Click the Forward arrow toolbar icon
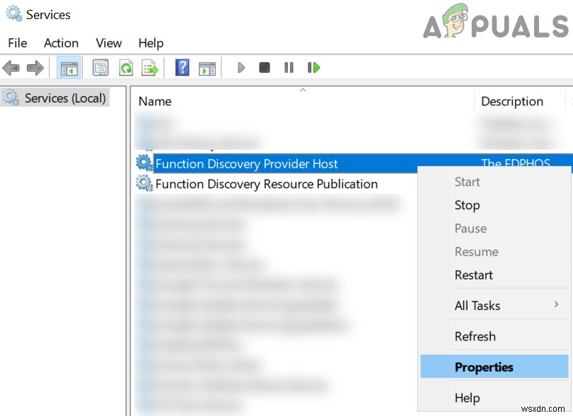The width and height of the screenshot is (573, 416). pos(35,68)
